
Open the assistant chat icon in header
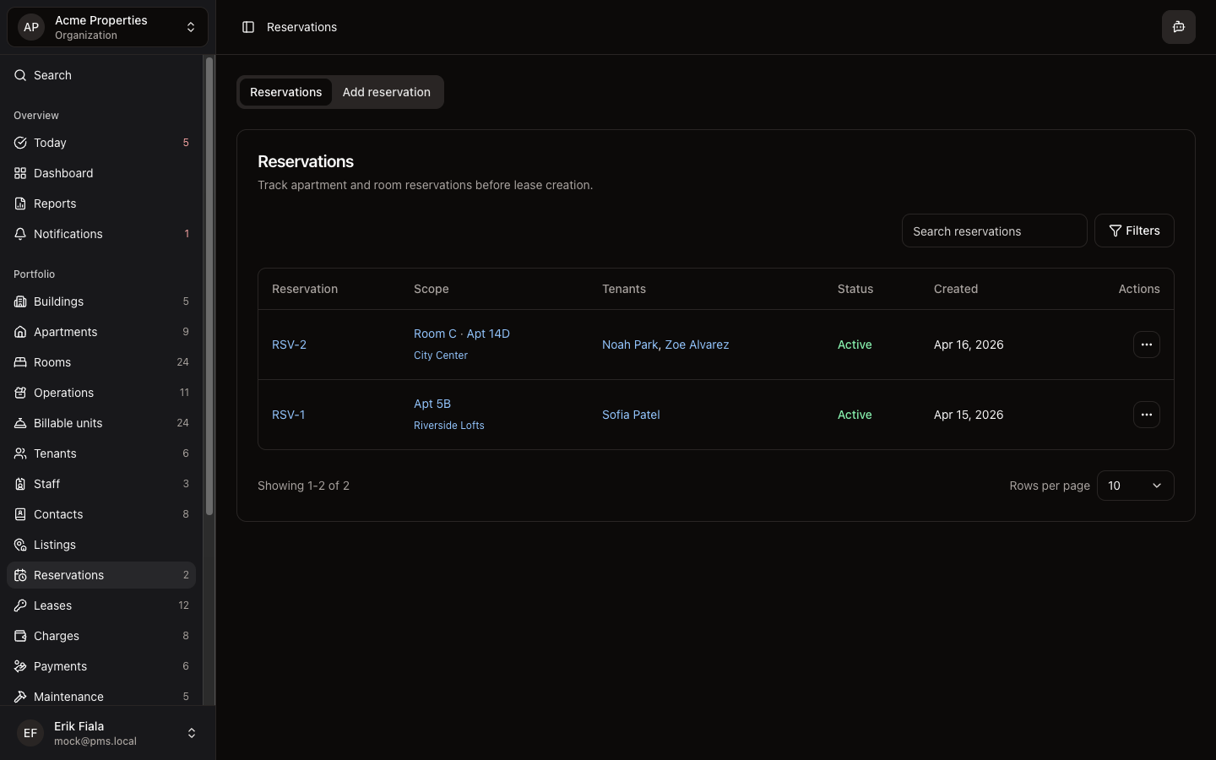pyautogui.click(x=1178, y=27)
